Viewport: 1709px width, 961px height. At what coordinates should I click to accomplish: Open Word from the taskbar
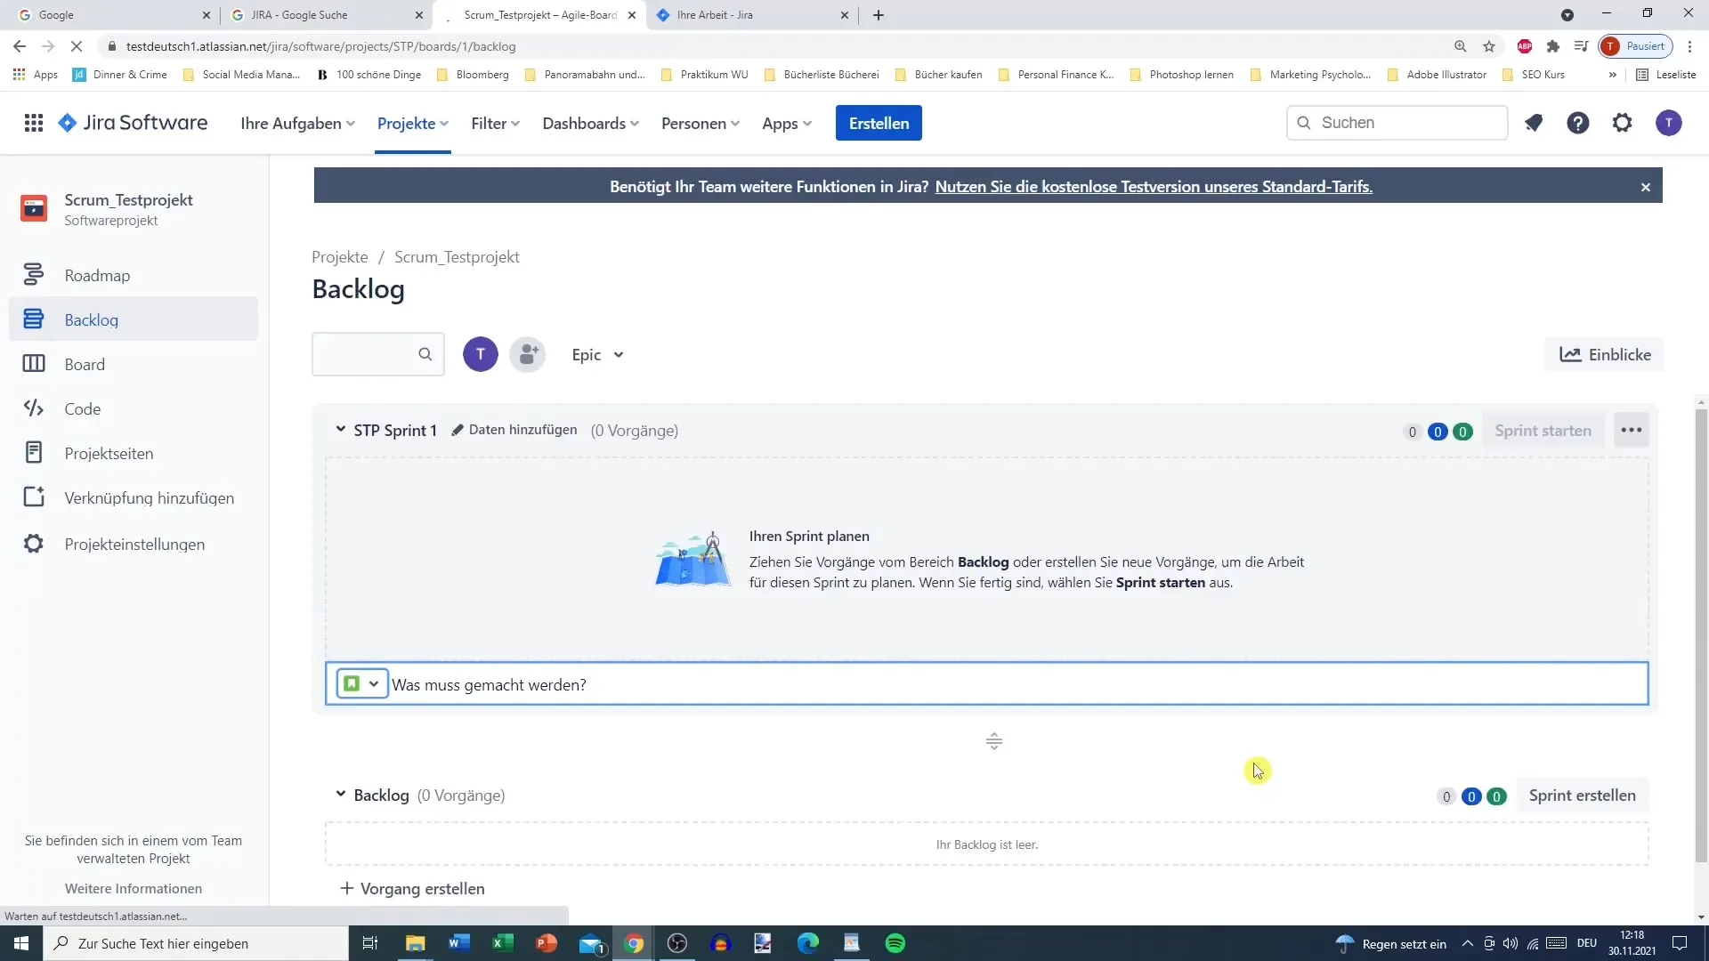(x=459, y=943)
